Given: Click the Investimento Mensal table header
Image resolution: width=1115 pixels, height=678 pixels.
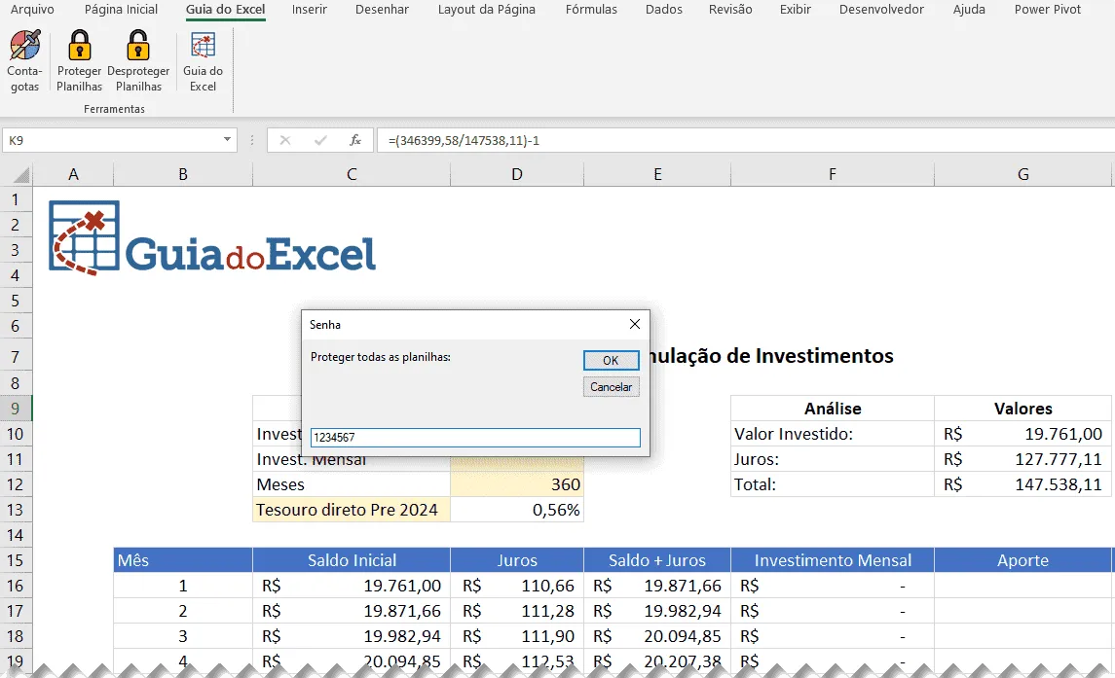Looking at the screenshot, I should click(832, 560).
